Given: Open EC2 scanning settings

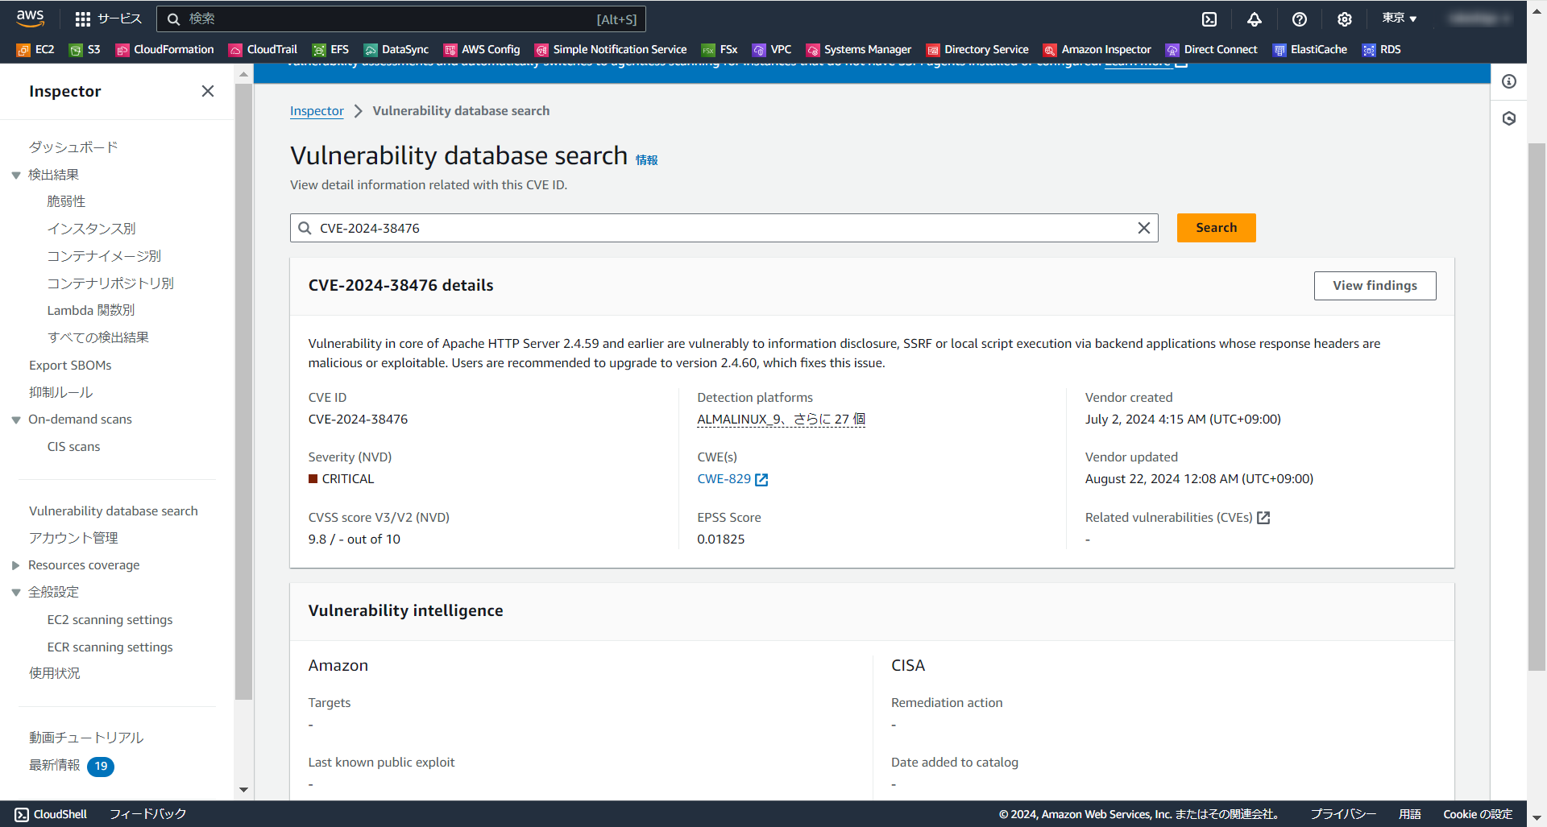Looking at the screenshot, I should tap(110, 620).
